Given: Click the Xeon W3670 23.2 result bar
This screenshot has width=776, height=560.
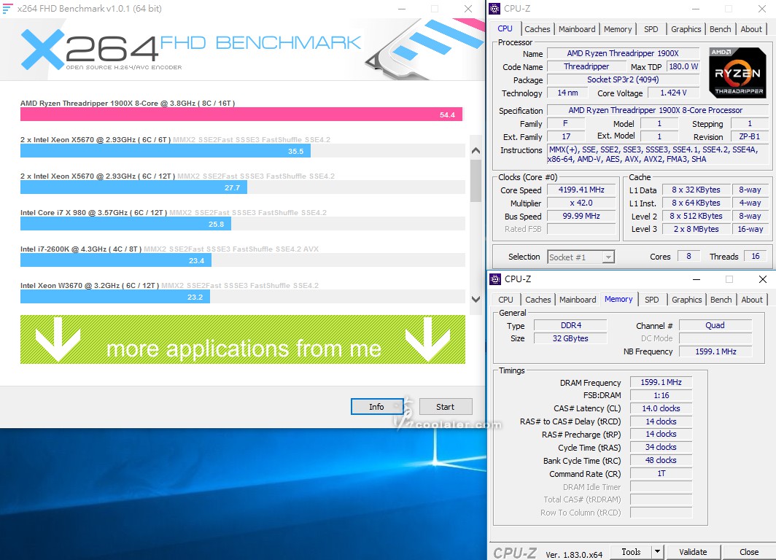Looking at the screenshot, I should pos(115,297).
